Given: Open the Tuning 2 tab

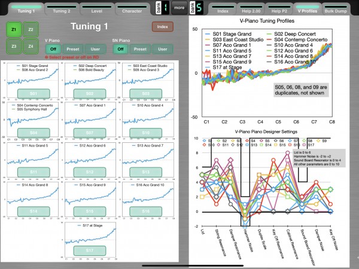Looking at the screenshot, I should (x=62, y=9).
